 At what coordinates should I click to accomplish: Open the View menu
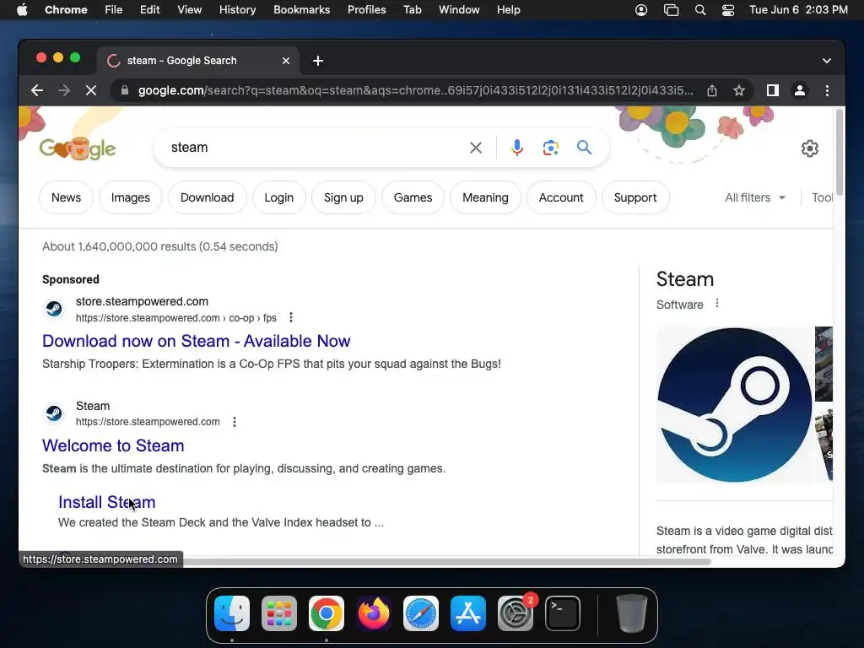189,10
